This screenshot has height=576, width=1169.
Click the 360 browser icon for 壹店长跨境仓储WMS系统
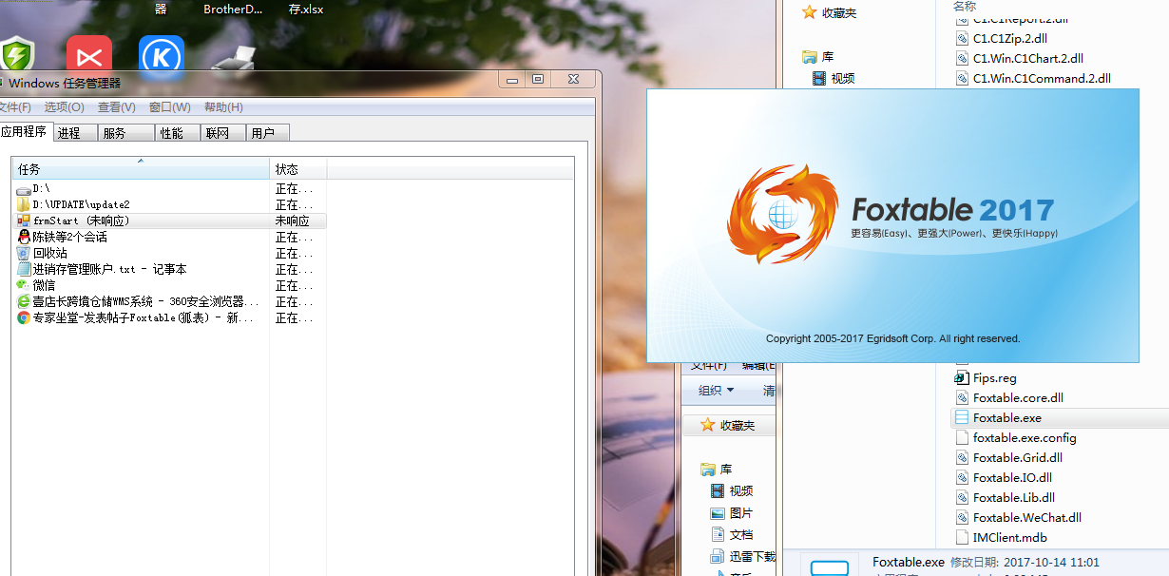pyautogui.click(x=24, y=301)
